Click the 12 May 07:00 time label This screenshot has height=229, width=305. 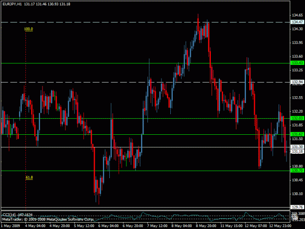tap(256, 226)
